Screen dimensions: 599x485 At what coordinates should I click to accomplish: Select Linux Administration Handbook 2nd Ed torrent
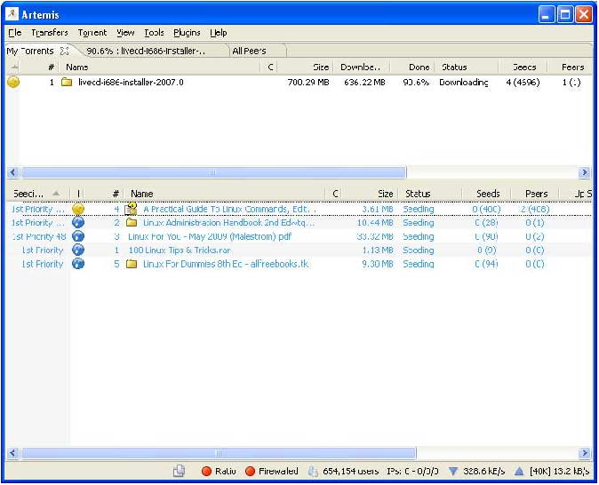click(x=299, y=223)
